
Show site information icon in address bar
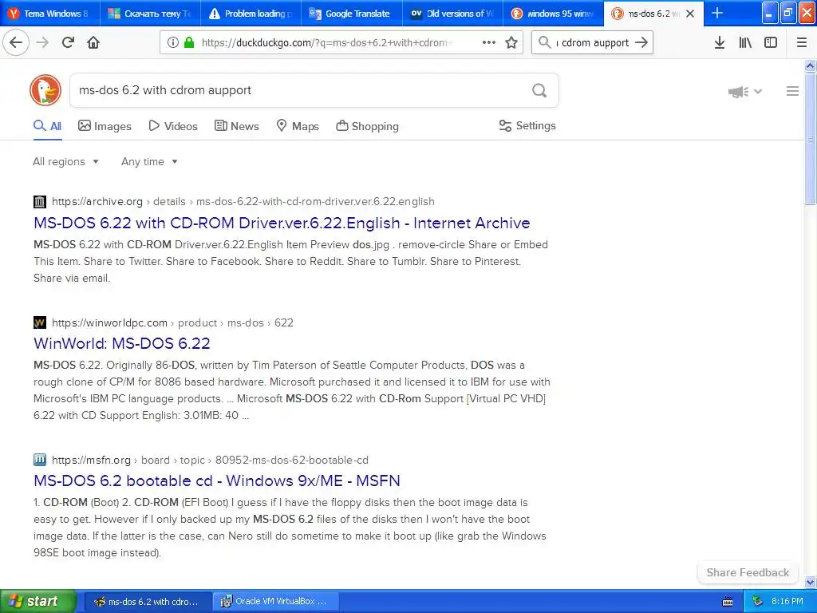(173, 43)
